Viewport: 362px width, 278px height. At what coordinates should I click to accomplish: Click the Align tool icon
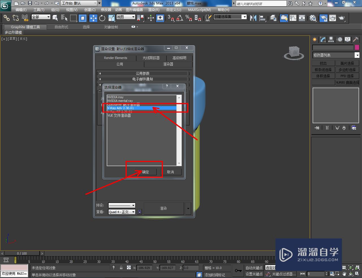point(263,18)
